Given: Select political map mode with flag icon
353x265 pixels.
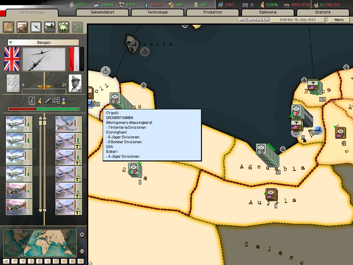Looking at the screenshot, I should (x=14, y=262).
